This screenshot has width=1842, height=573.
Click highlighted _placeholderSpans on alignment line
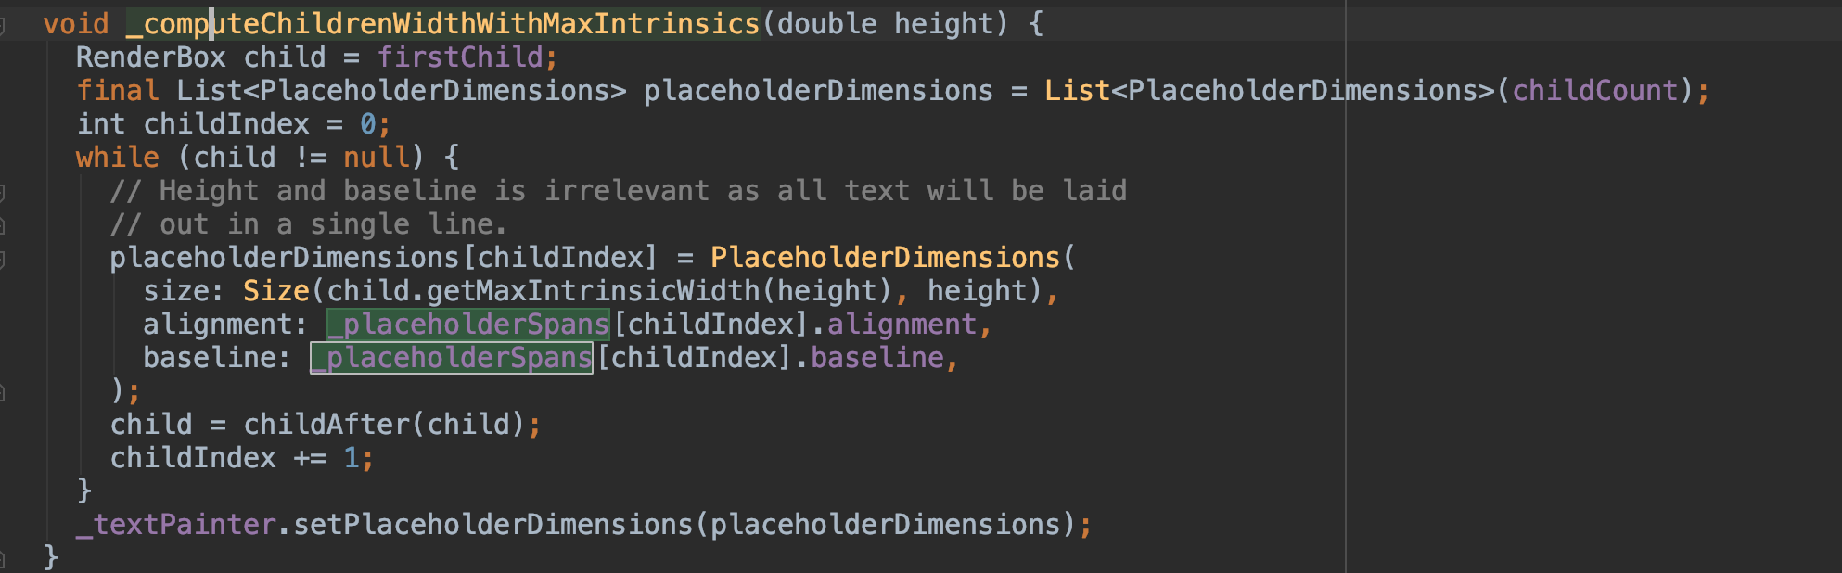(x=468, y=325)
